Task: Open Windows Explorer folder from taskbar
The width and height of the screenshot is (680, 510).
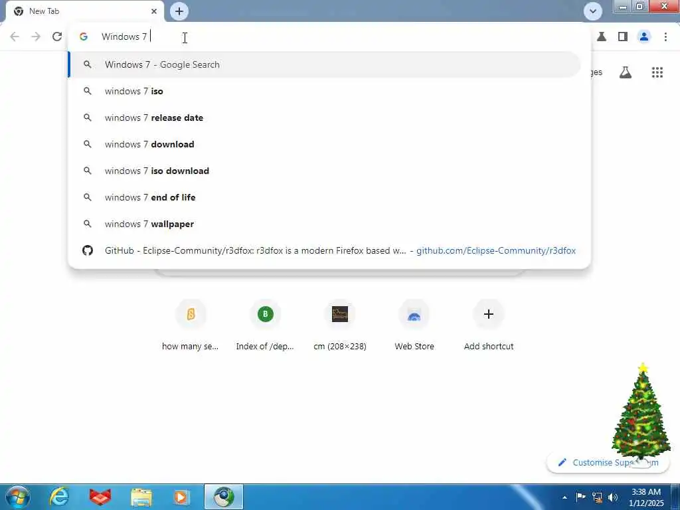Action: [x=141, y=497]
